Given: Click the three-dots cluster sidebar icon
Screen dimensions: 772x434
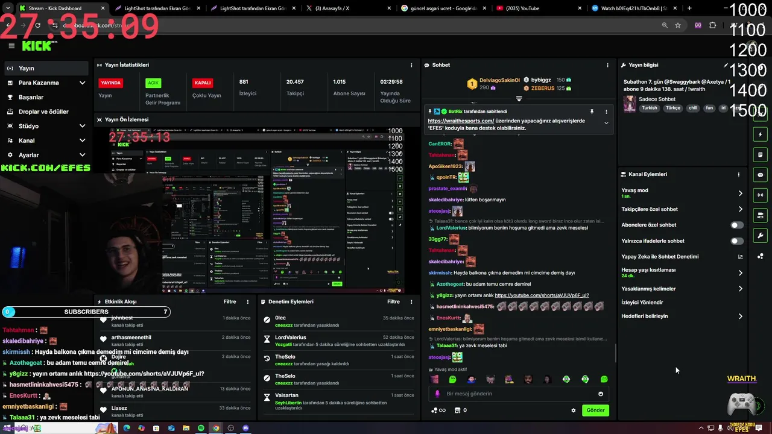Looking at the screenshot, I should (x=760, y=256).
